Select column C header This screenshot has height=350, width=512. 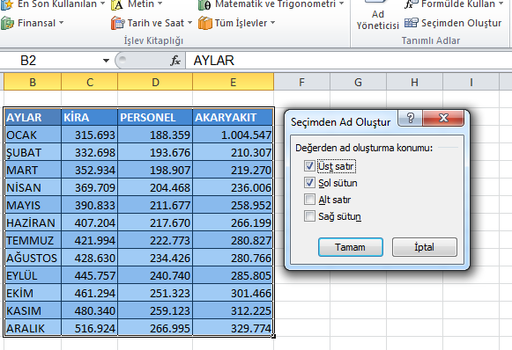90,82
